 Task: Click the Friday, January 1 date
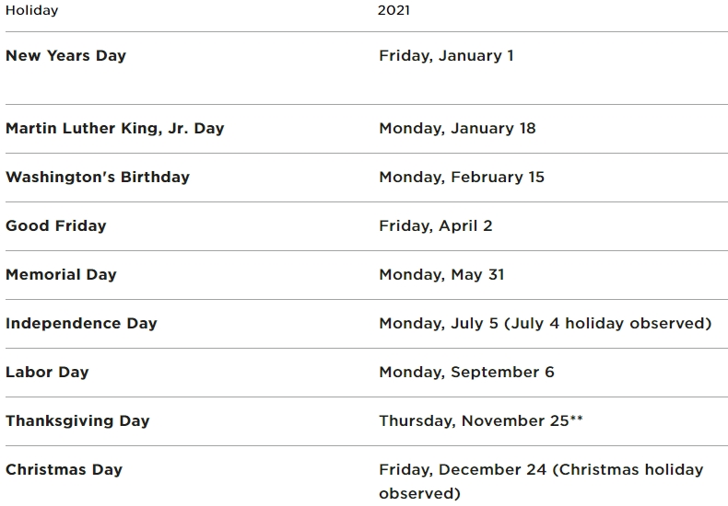(446, 55)
